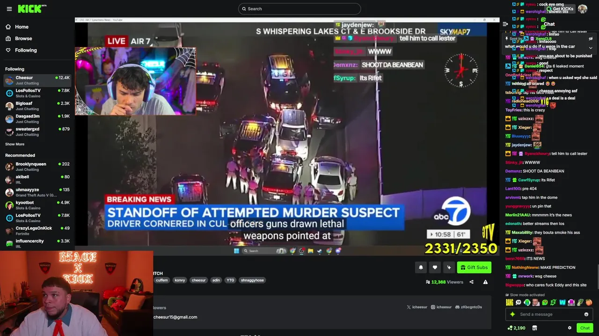The image size is (599, 336).
Task: Open the first LosPollosTV channel under Following
Action: (37, 93)
